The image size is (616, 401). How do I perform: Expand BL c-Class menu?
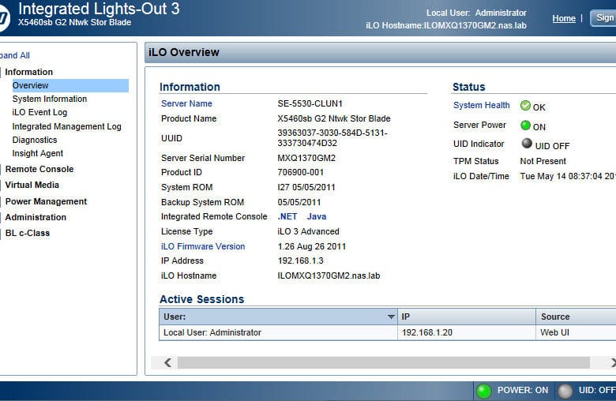click(28, 234)
